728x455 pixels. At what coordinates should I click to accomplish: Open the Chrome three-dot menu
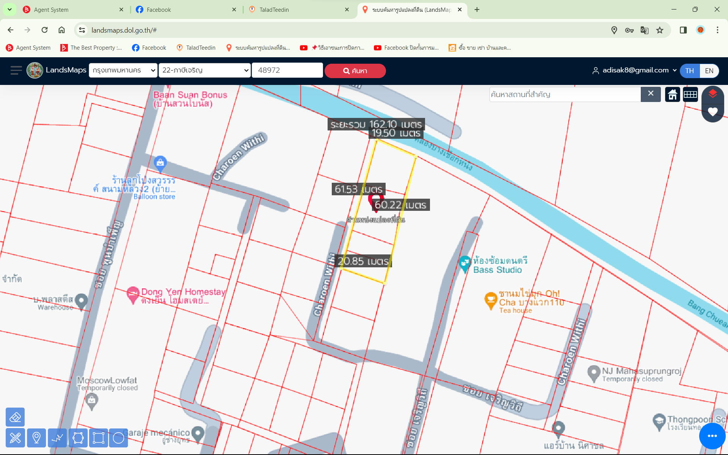click(717, 30)
